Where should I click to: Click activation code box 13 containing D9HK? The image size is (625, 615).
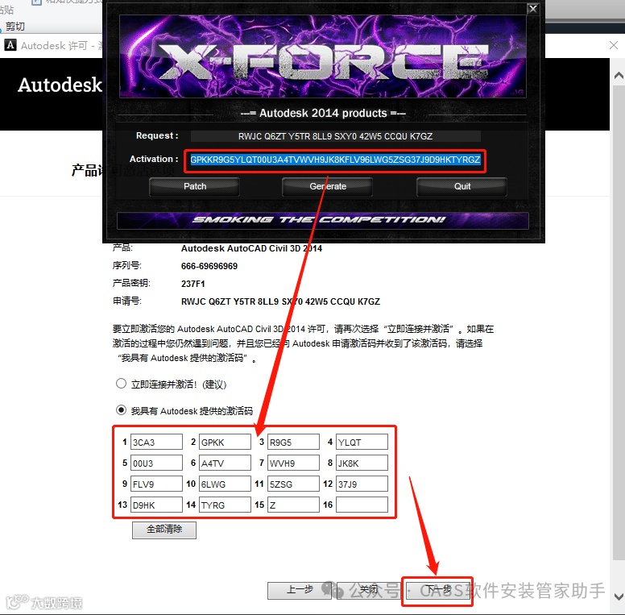pos(156,505)
